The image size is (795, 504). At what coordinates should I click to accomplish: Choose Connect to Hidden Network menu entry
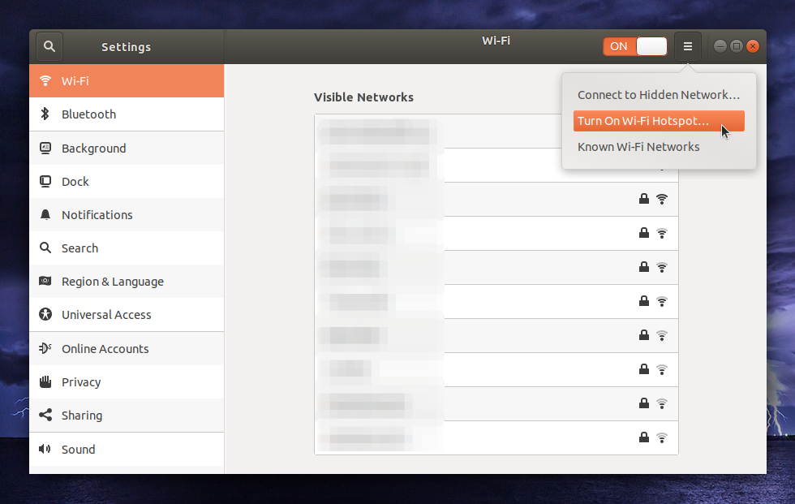659,95
